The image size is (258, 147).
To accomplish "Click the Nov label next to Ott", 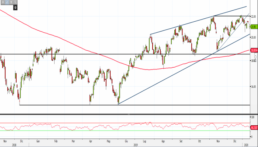I will (218, 141).
